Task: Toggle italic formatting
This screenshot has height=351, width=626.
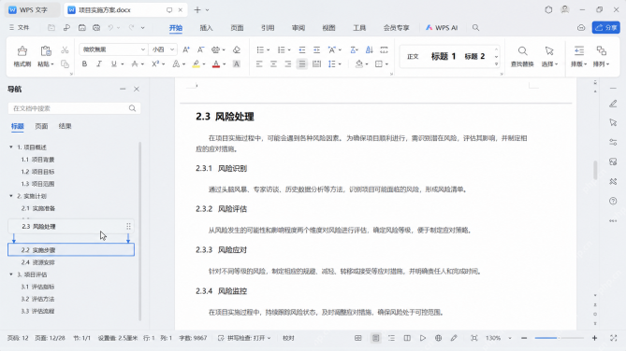Action: coord(99,63)
